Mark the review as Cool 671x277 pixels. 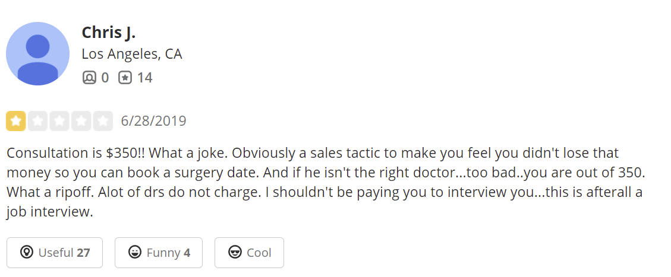pyautogui.click(x=249, y=253)
